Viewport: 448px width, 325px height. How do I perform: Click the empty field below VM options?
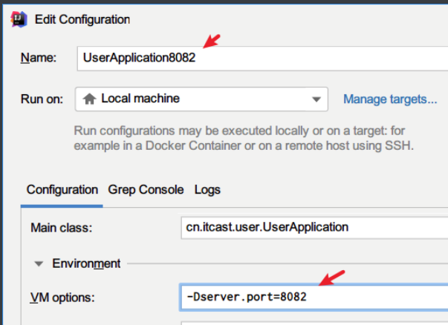pos(312,322)
